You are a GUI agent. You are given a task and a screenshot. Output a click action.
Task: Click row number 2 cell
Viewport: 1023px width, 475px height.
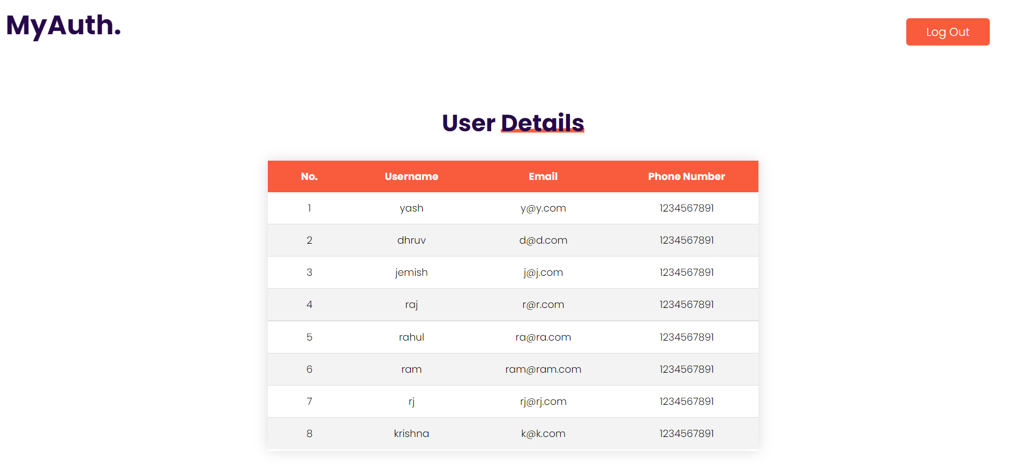pos(309,240)
